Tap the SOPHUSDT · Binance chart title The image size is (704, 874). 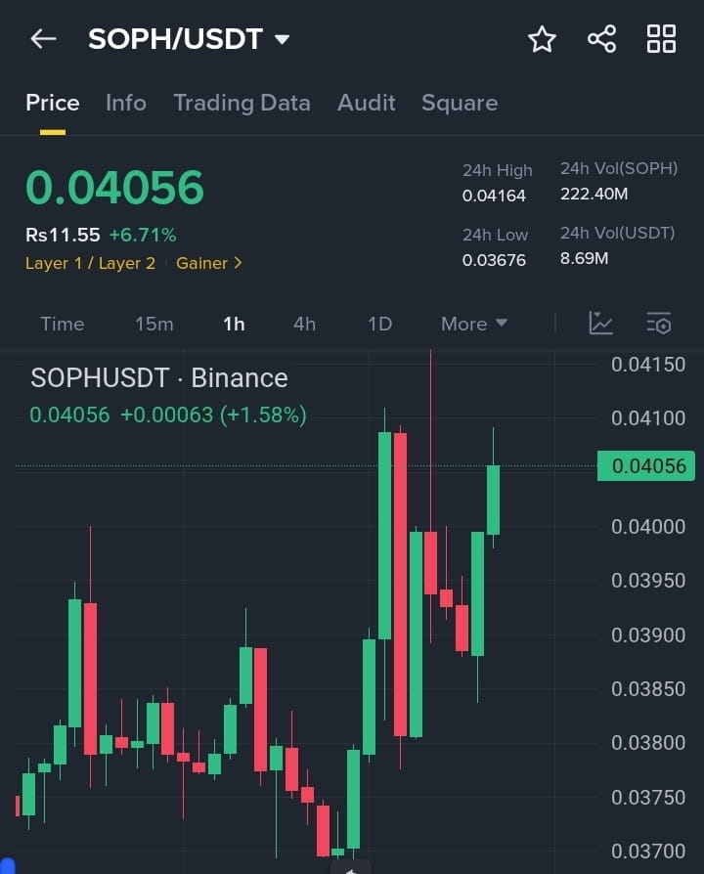click(x=159, y=378)
